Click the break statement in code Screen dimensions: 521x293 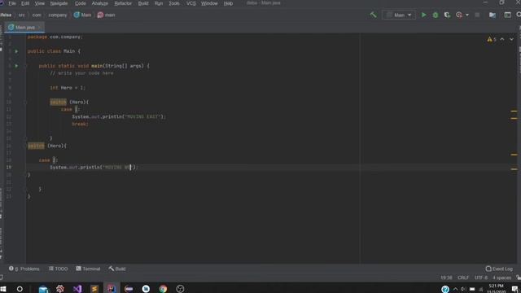point(80,124)
